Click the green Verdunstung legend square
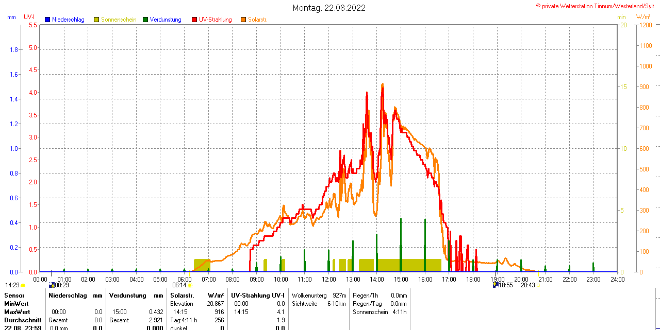660x330 pixels. click(145, 20)
